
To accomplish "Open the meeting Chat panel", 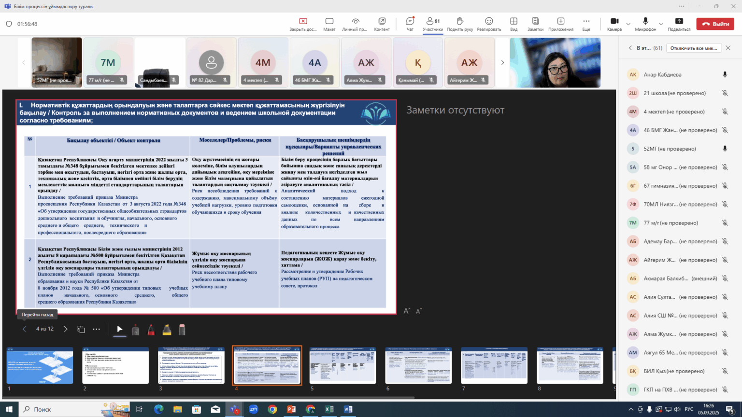I will click(410, 24).
